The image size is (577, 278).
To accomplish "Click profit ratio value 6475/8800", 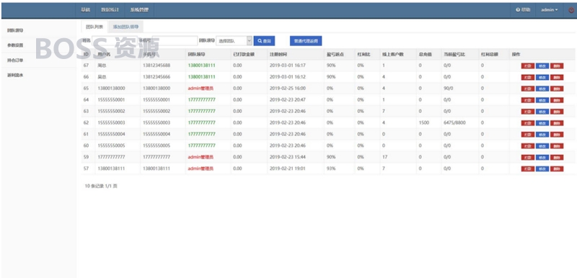I will [x=454, y=122].
